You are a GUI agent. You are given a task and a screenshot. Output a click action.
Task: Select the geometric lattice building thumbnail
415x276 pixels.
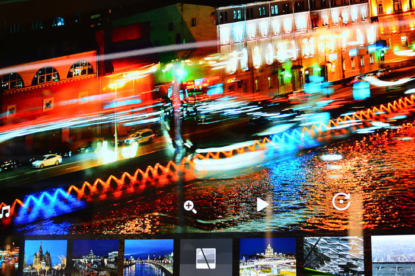[333, 257]
